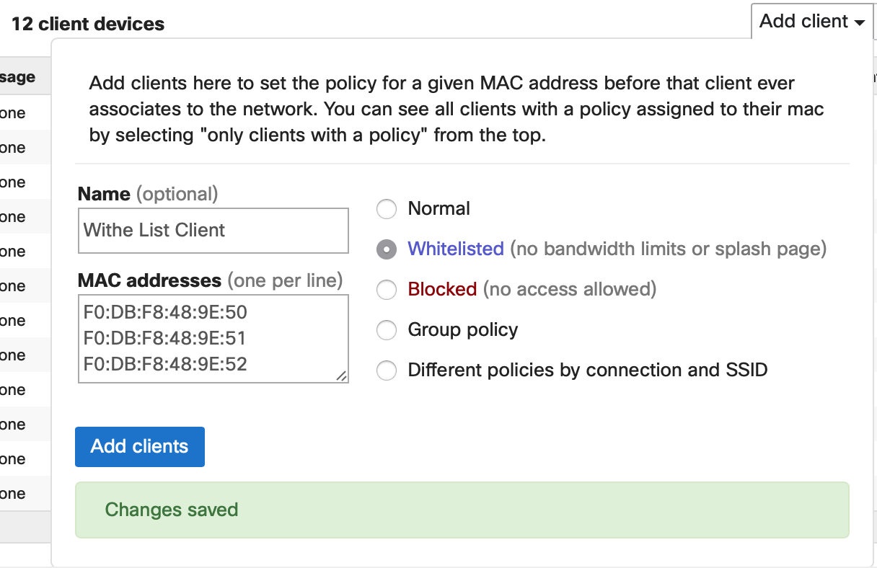Click the blue Whitelisted label text

[x=455, y=249]
